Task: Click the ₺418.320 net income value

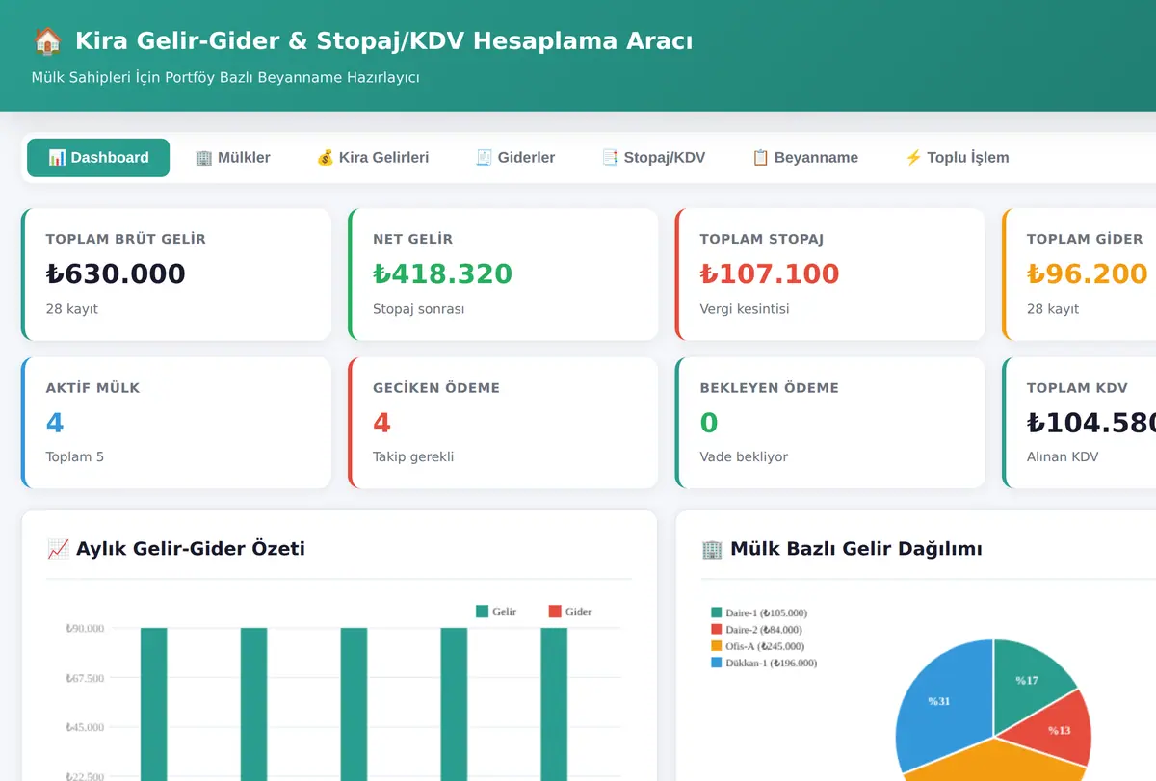Action: 442,274
